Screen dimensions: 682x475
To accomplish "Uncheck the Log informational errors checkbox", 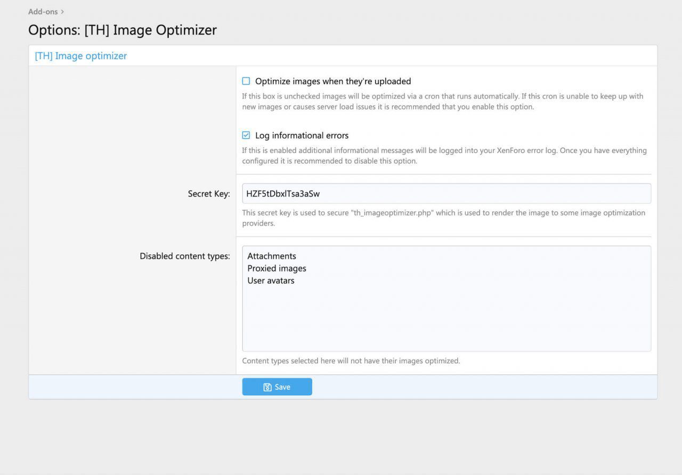I will 246,136.
